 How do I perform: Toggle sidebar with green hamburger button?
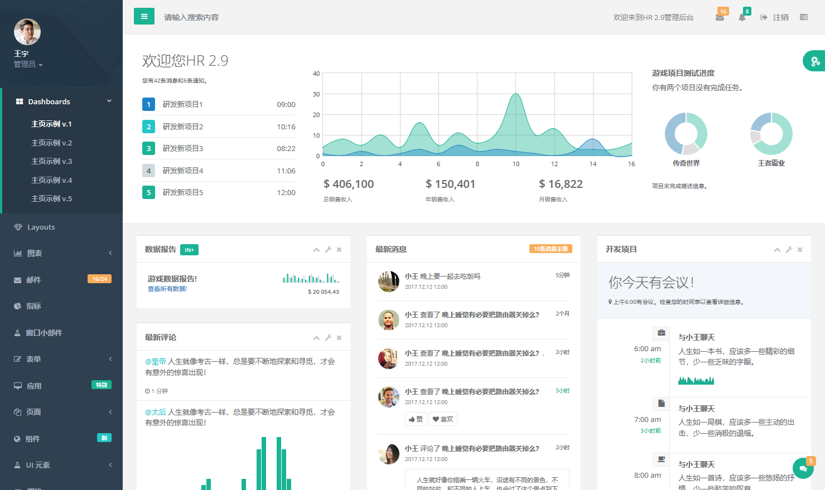(x=144, y=16)
